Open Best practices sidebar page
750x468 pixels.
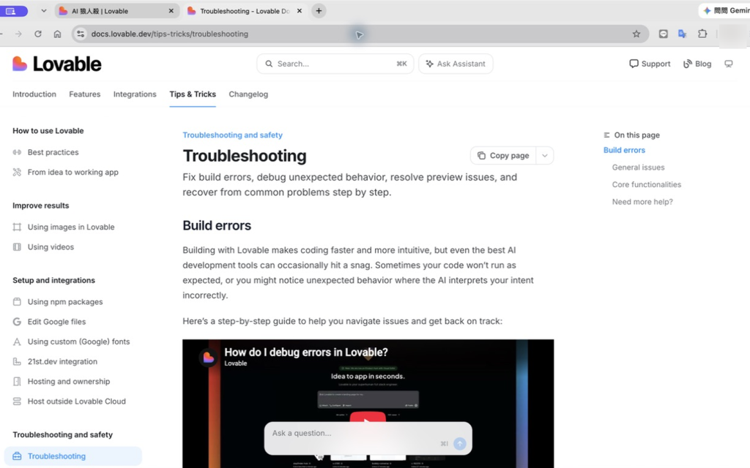53,152
